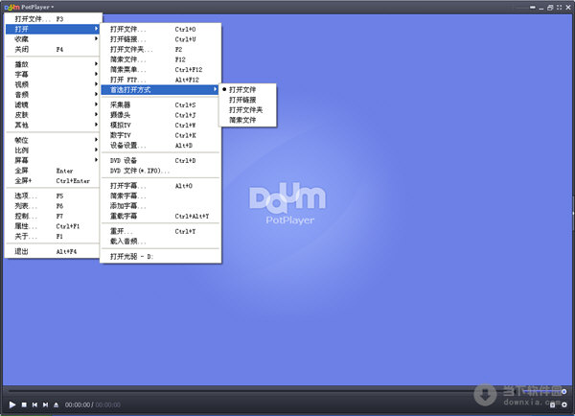The height and width of the screenshot is (416, 575).
Task: Expand the 收藏 submenu
Action: (53, 39)
